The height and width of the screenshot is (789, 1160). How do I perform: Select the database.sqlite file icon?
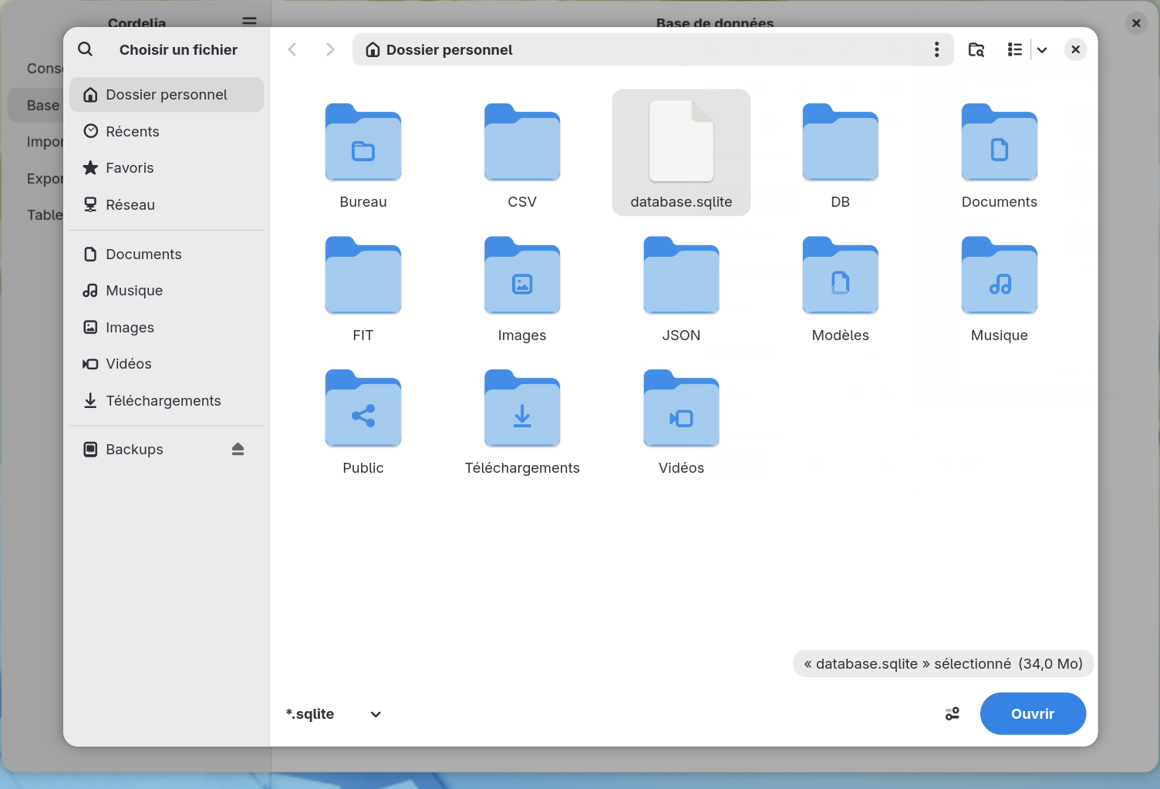point(681,141)
